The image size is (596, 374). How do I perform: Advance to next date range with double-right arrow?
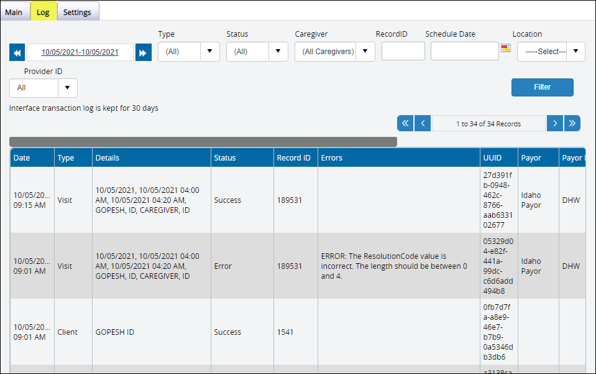(x=144, y=52)
